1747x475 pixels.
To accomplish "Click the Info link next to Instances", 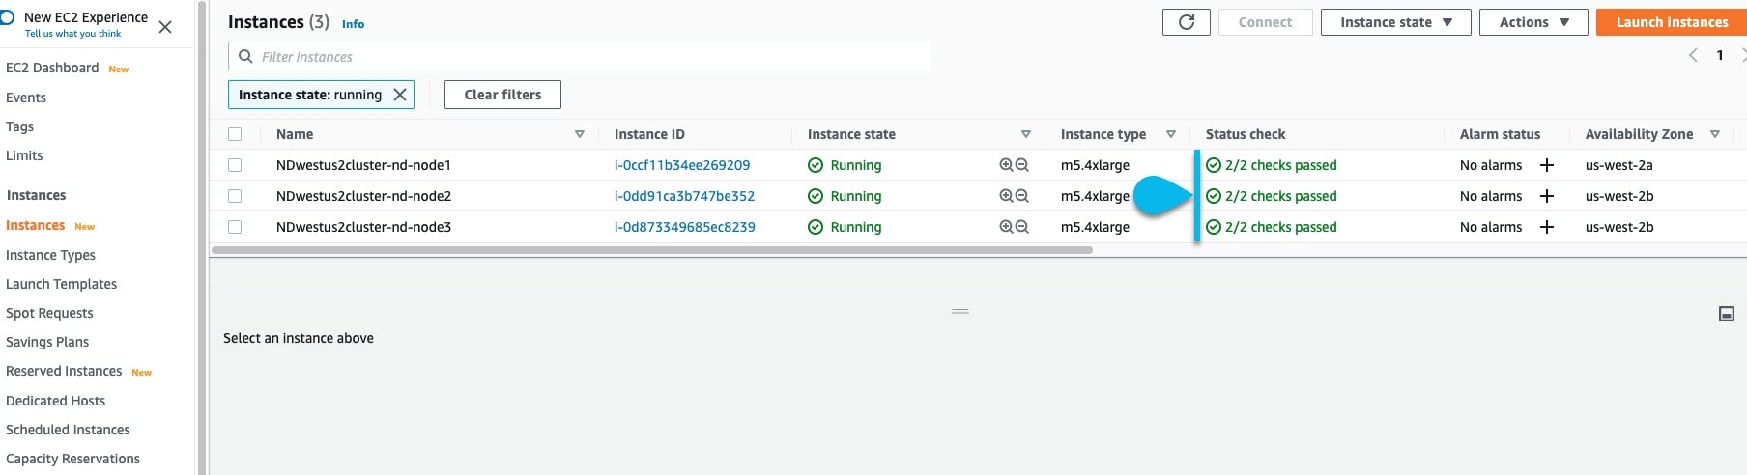I will tap(353, 24).
